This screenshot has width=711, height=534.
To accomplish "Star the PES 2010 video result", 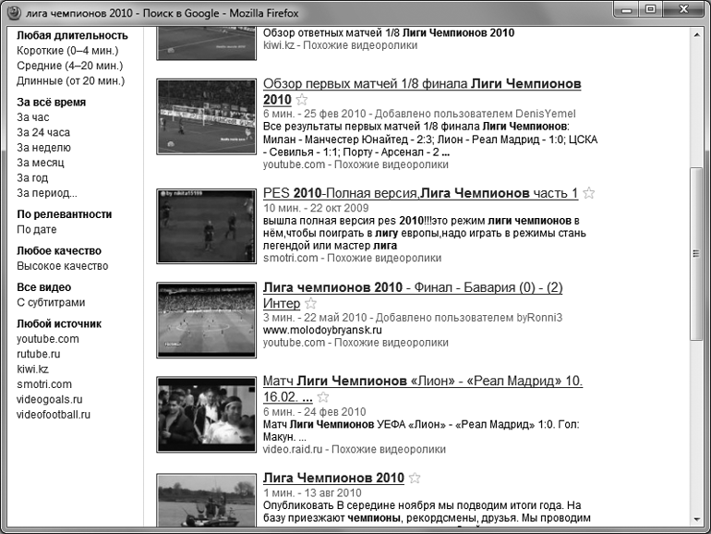I will (589, 194).
